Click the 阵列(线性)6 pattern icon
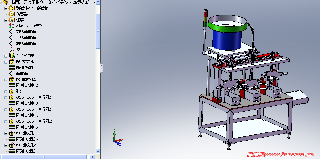320x159 pixels. click(x=12, y=139)
